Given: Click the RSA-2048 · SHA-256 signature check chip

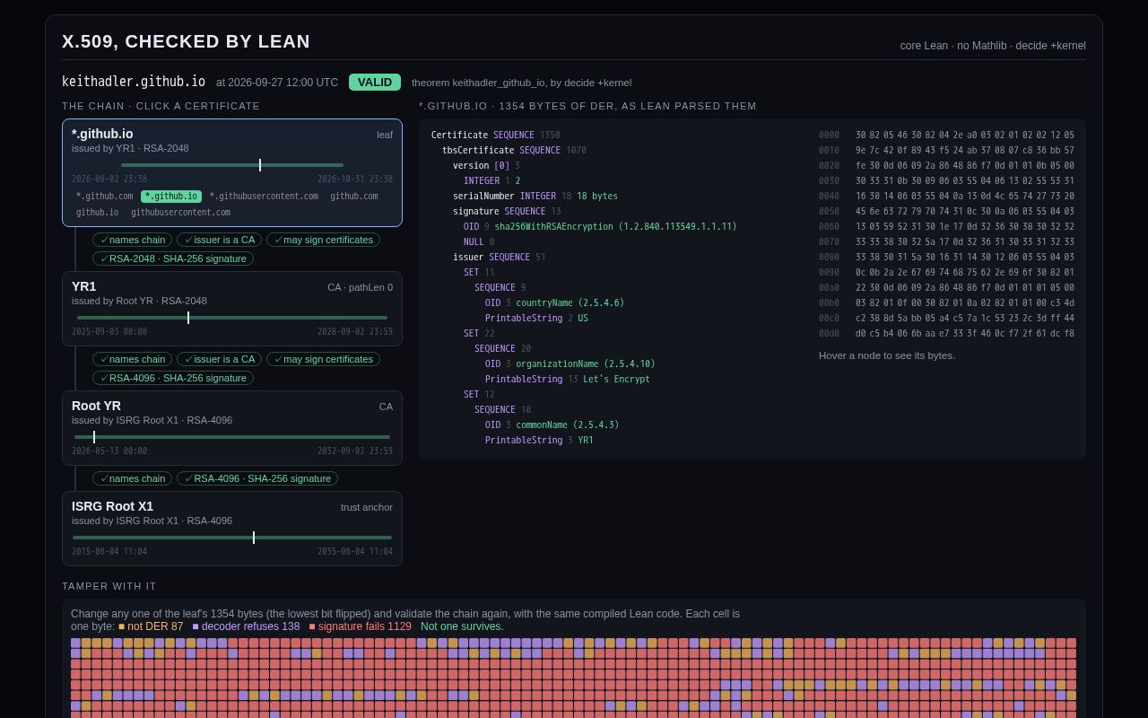Looking at the screenshot, I should [173, 258].
